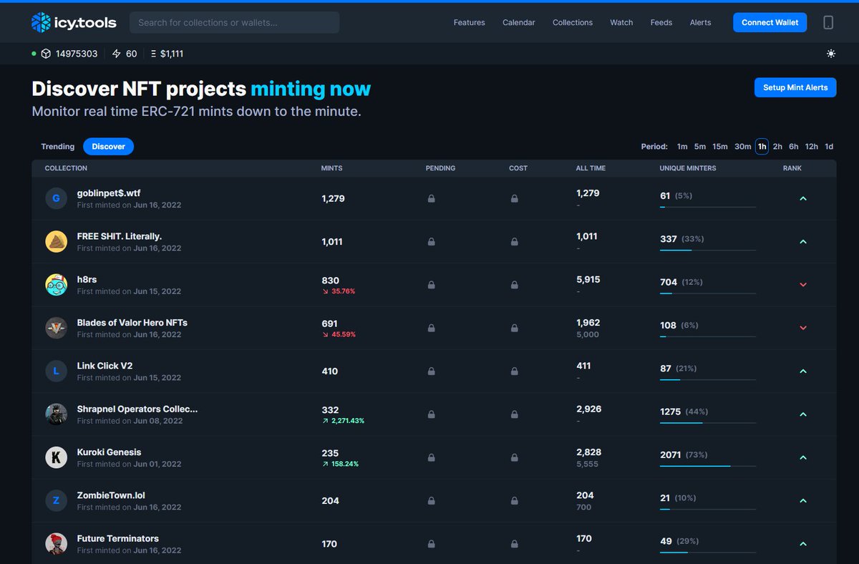Screen dimensions: 859x564
Task: Select the 2h period option
Action: [x=777, y=147]
